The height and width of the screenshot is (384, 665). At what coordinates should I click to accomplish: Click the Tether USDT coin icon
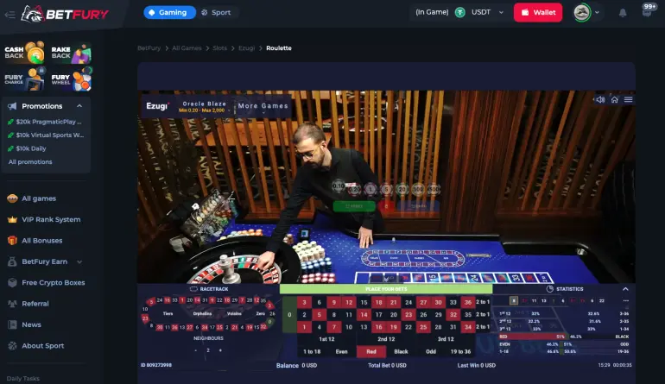(460, 13)
